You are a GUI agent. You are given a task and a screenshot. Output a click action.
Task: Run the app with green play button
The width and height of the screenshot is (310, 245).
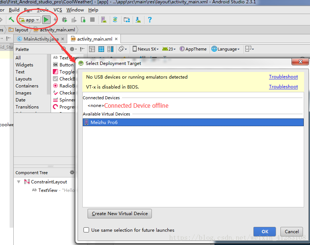[46, 20]
